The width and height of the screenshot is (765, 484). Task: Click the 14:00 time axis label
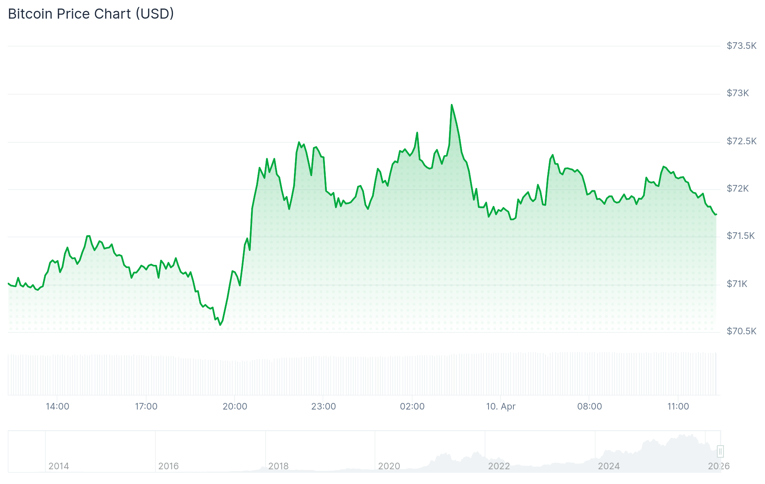(57, 406)
